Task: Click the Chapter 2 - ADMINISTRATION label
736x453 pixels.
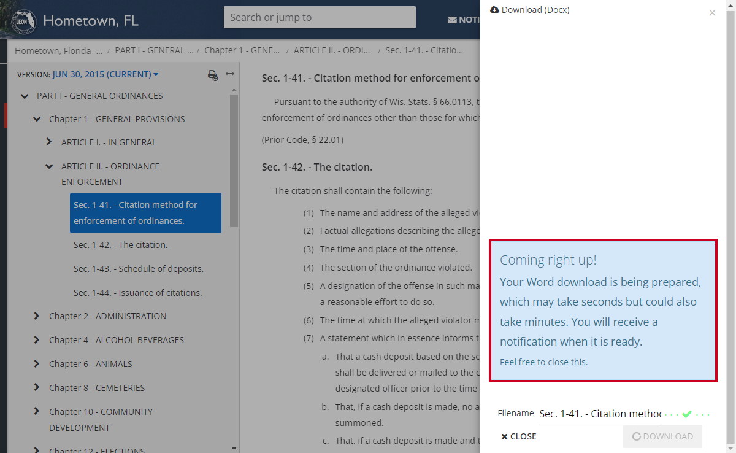Action: point(108,316)
